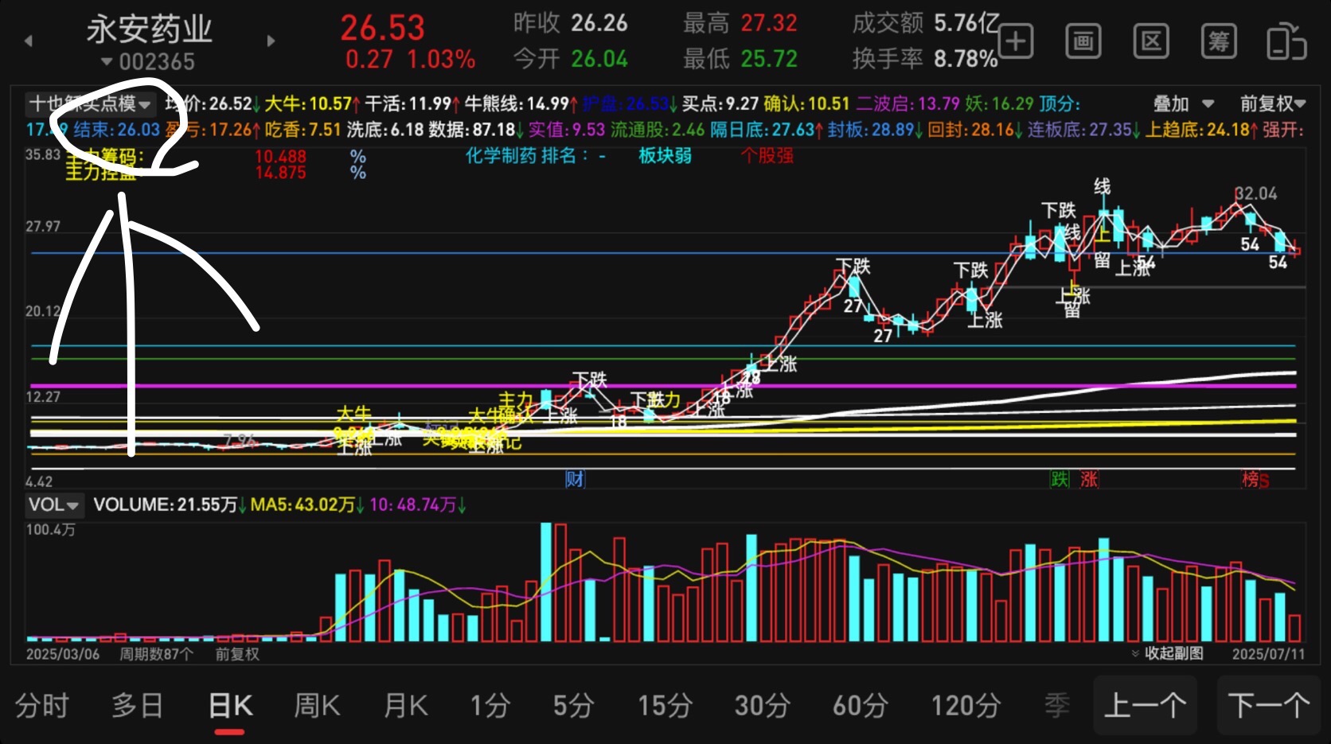The image size is (1331, 744).
Task: Tap the screen rotate device icon
Action: coord(1286,41)
